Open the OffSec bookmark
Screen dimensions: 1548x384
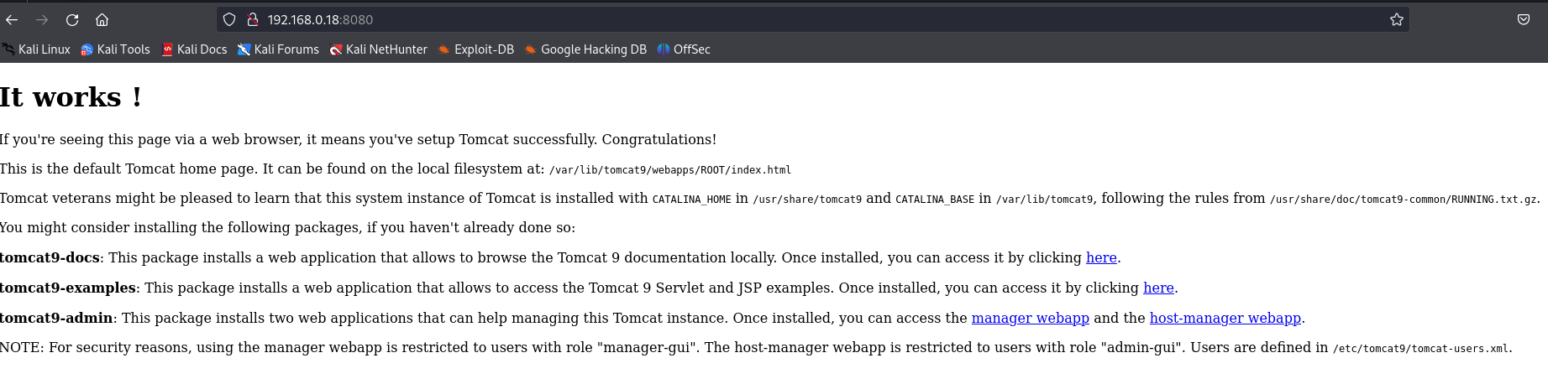(684, 49)
